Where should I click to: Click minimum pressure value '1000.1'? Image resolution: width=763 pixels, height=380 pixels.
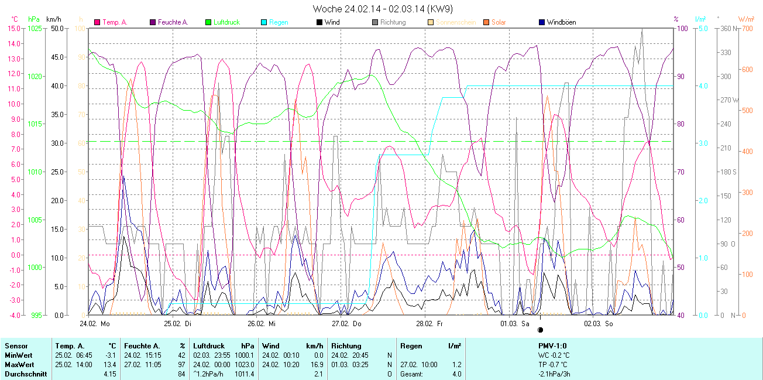[245, 355]
